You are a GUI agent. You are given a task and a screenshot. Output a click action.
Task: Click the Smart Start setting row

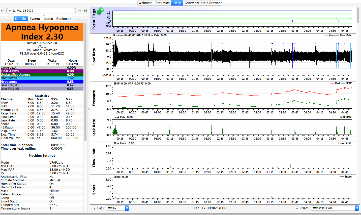coord(42,201)
